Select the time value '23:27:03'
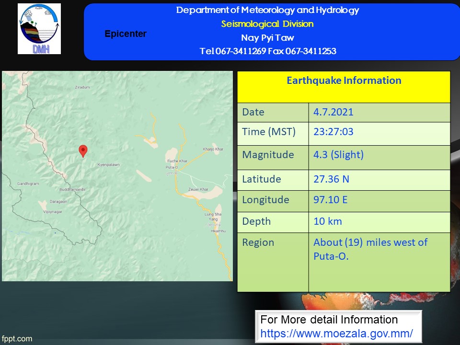This screenshot has height=345, width=460. point(333,132)
